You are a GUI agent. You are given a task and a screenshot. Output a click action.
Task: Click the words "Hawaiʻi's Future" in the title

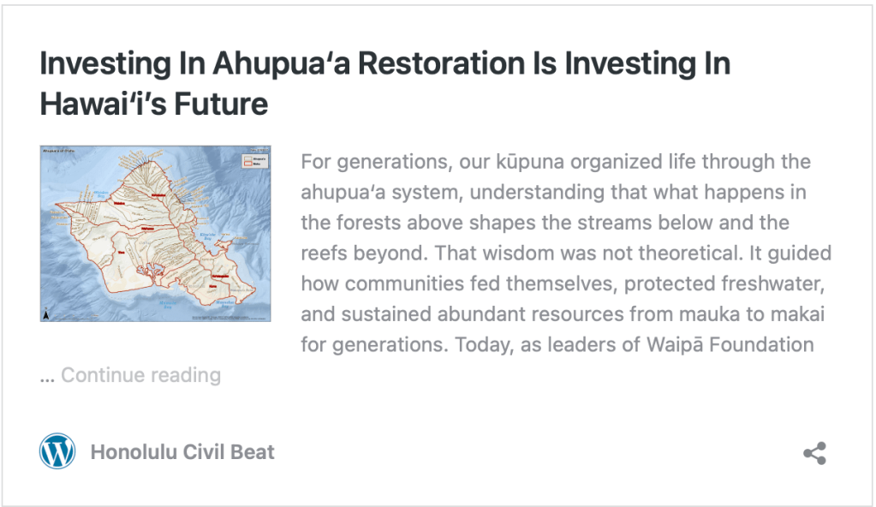(154, 104)
